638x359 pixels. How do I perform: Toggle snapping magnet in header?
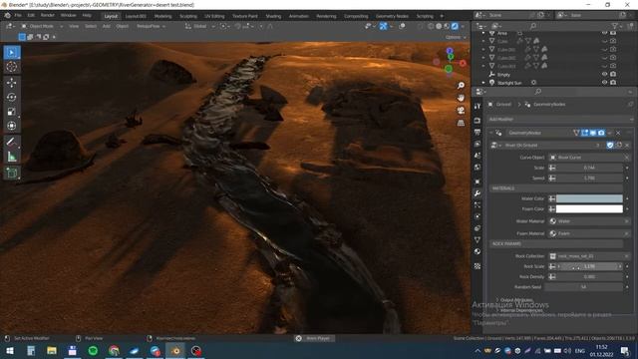click(238, 26)
